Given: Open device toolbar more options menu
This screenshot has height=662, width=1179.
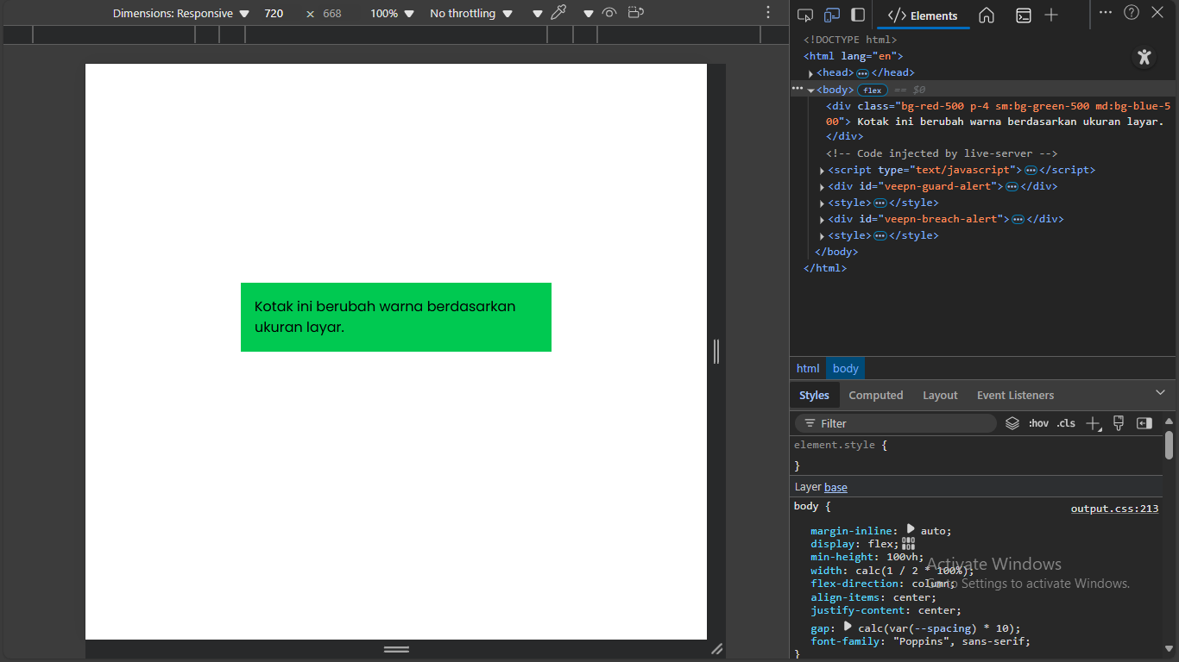Looking at the screenshot, I should click(x=768, y=13).
